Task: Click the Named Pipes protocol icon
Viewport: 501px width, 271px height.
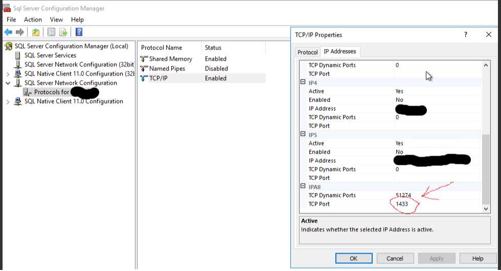Action: 144,68
